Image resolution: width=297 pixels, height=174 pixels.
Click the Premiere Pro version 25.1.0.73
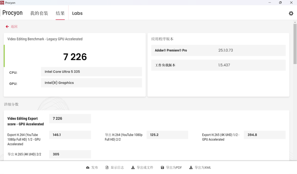[x=225, y=50]
